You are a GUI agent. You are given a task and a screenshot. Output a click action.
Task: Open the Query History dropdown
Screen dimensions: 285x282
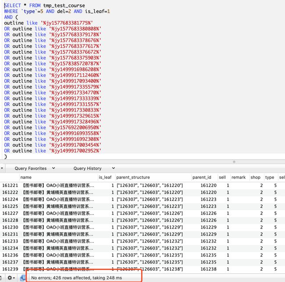point(94,168)
